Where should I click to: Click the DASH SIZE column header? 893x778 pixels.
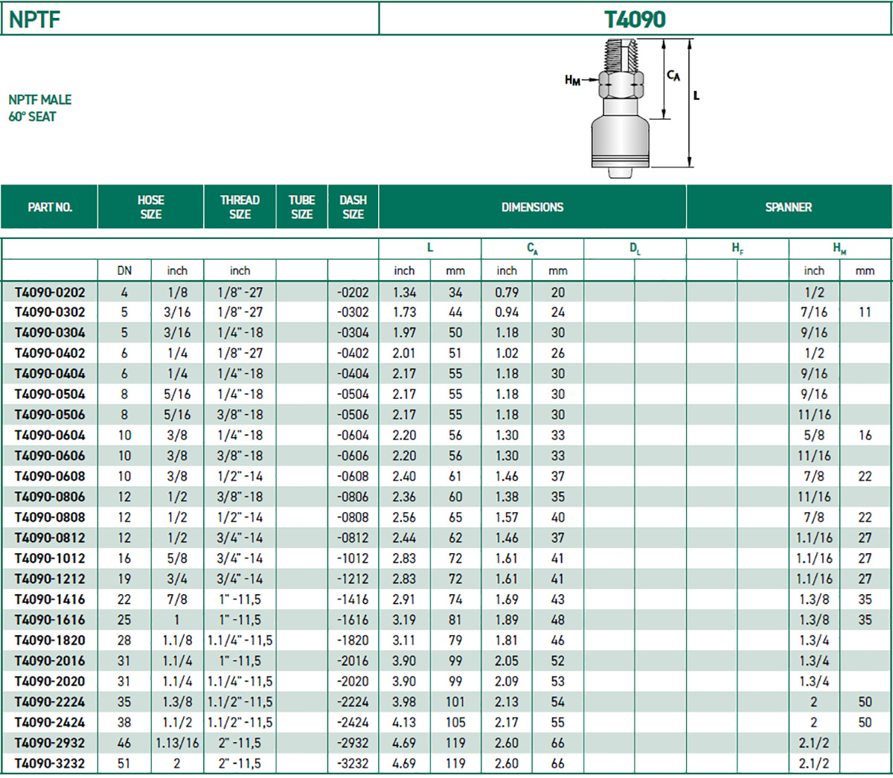[353, 207]
